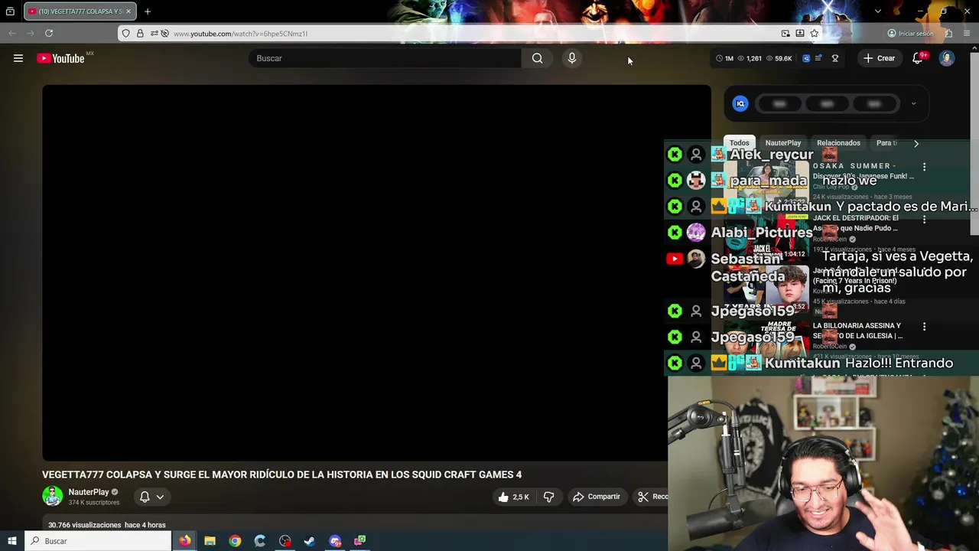
Task: Open the list all tabs arrow
Action: pos(878,11)
